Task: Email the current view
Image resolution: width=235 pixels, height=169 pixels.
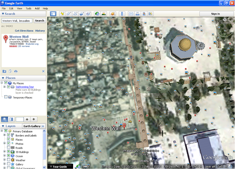Action: (x=131, y=14)
